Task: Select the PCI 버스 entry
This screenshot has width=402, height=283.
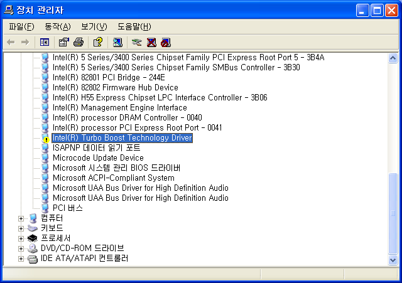Action: (x=68, y=208)
